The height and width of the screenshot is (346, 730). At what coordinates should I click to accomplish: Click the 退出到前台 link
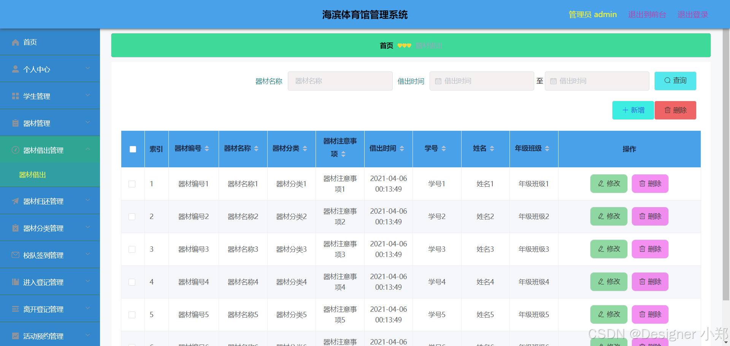647,14
